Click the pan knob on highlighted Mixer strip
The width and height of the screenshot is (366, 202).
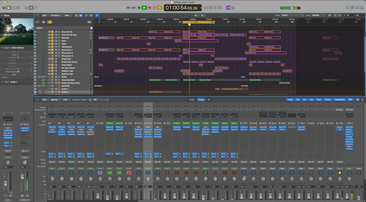tap(148, 179)
